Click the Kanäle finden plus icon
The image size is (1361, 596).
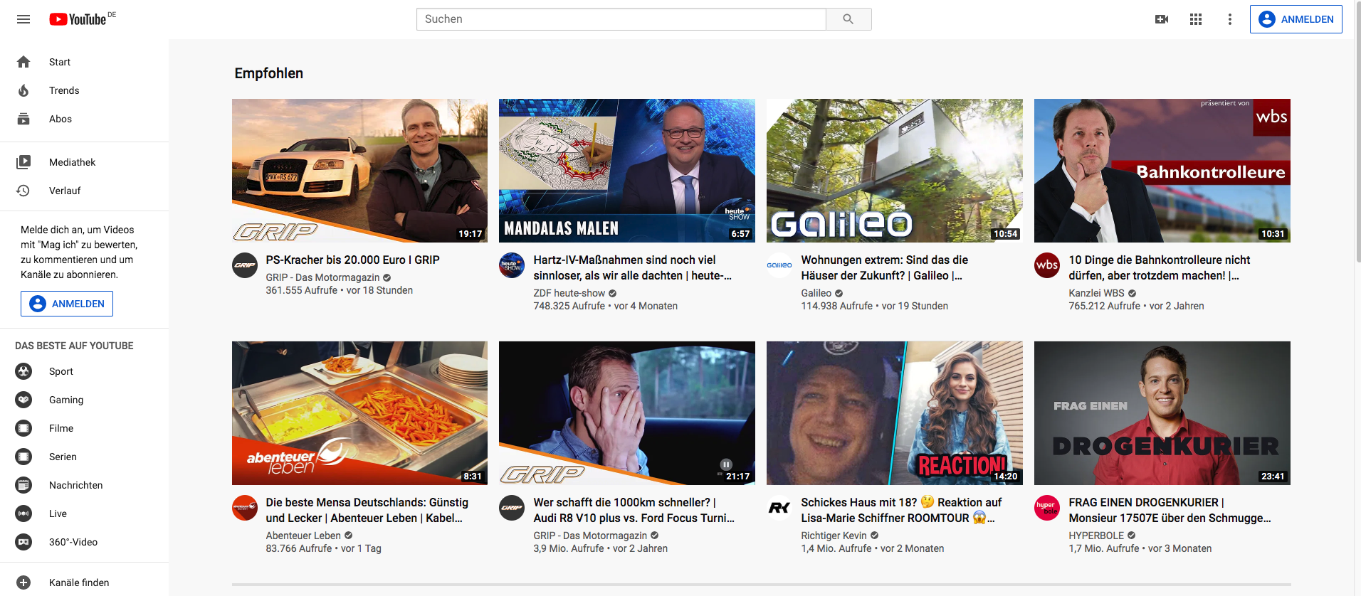pyautogui.click(x=23, y=582)
